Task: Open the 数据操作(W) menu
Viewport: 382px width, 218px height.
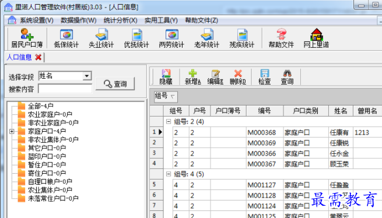Action: [79, 20]
